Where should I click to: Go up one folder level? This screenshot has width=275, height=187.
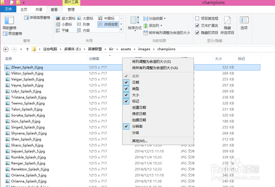point(27,49)
